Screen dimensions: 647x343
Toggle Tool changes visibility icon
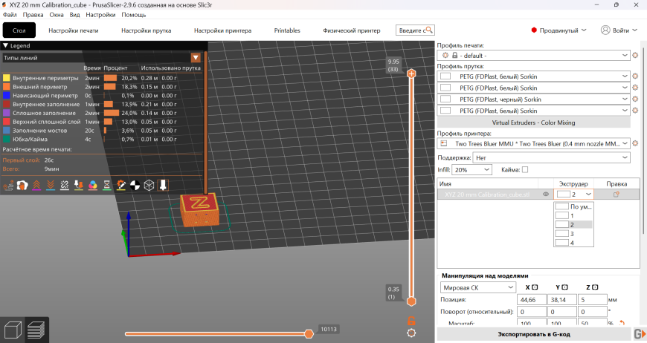coord(78,186)
